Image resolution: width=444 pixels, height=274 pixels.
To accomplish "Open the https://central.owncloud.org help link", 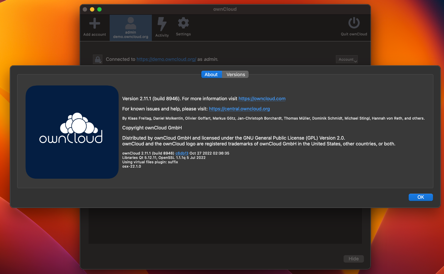I will (239, 109).
